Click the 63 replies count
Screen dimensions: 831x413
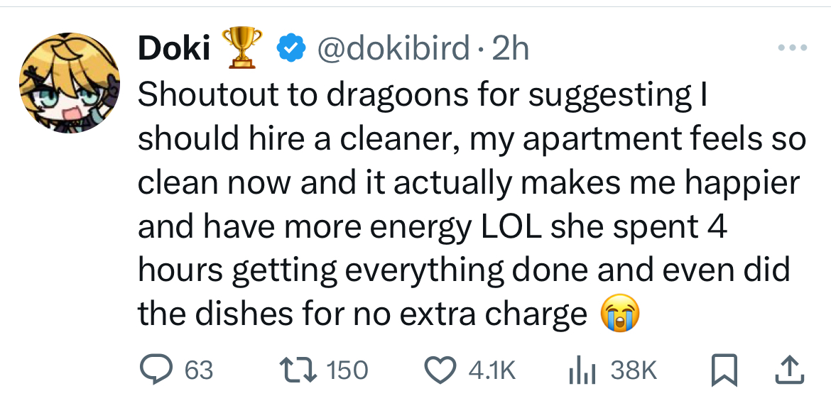[x=198, y=370]
